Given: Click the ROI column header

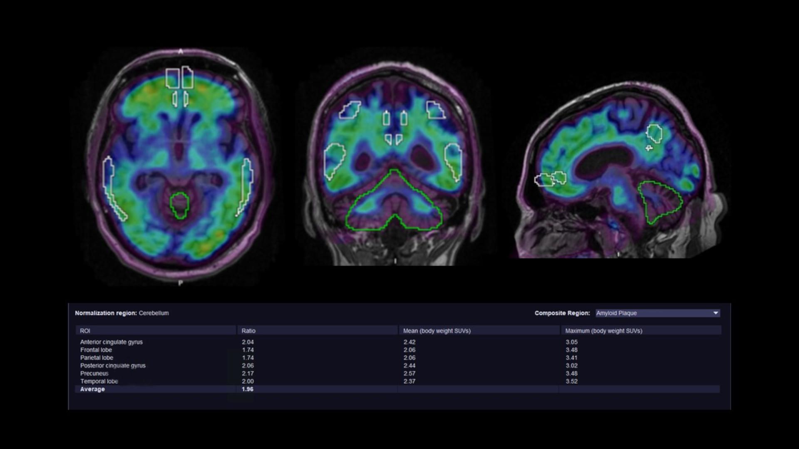Looking at the screenshot, I should coord(84,331).
